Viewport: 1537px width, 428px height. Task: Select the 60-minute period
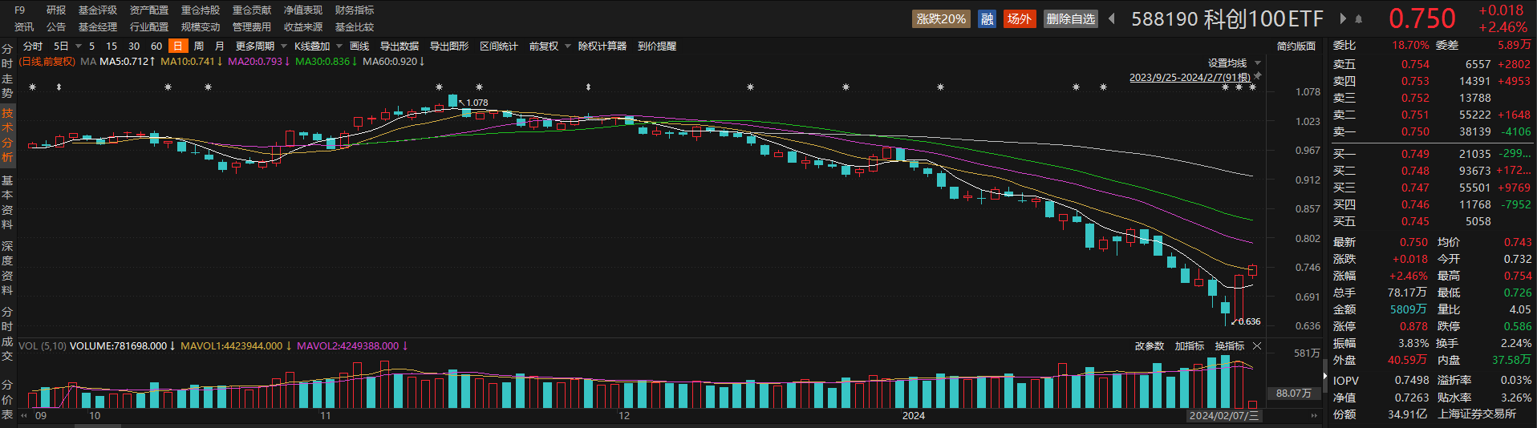click(x=156, y=46)
